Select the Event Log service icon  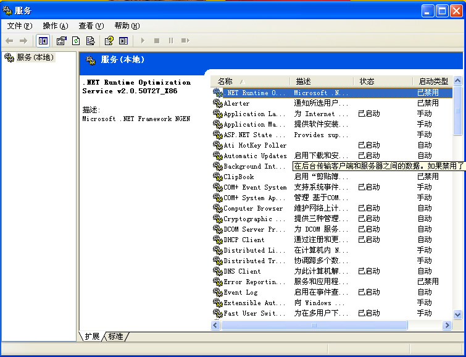click(217, 292)
